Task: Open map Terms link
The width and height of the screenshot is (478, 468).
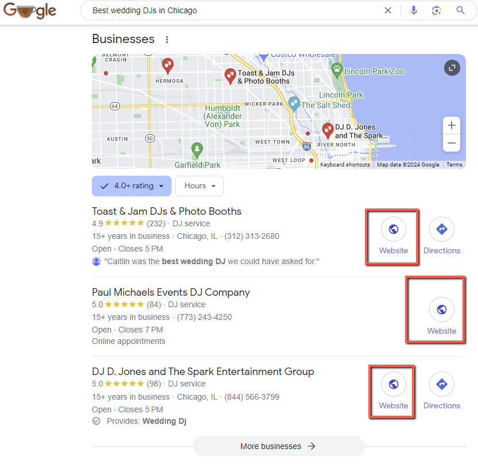Action: pos(454,165)
